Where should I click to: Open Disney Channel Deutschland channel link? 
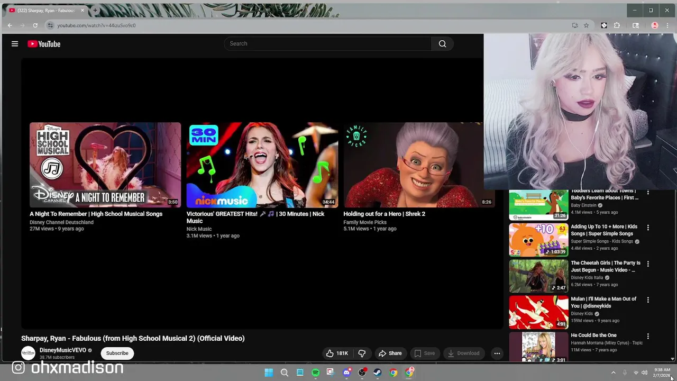pyautogui.click(x=61, y=222)
